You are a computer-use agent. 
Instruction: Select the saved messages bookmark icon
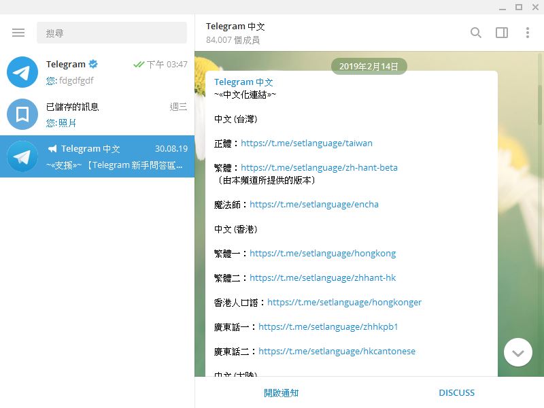[x=22, y=114]
